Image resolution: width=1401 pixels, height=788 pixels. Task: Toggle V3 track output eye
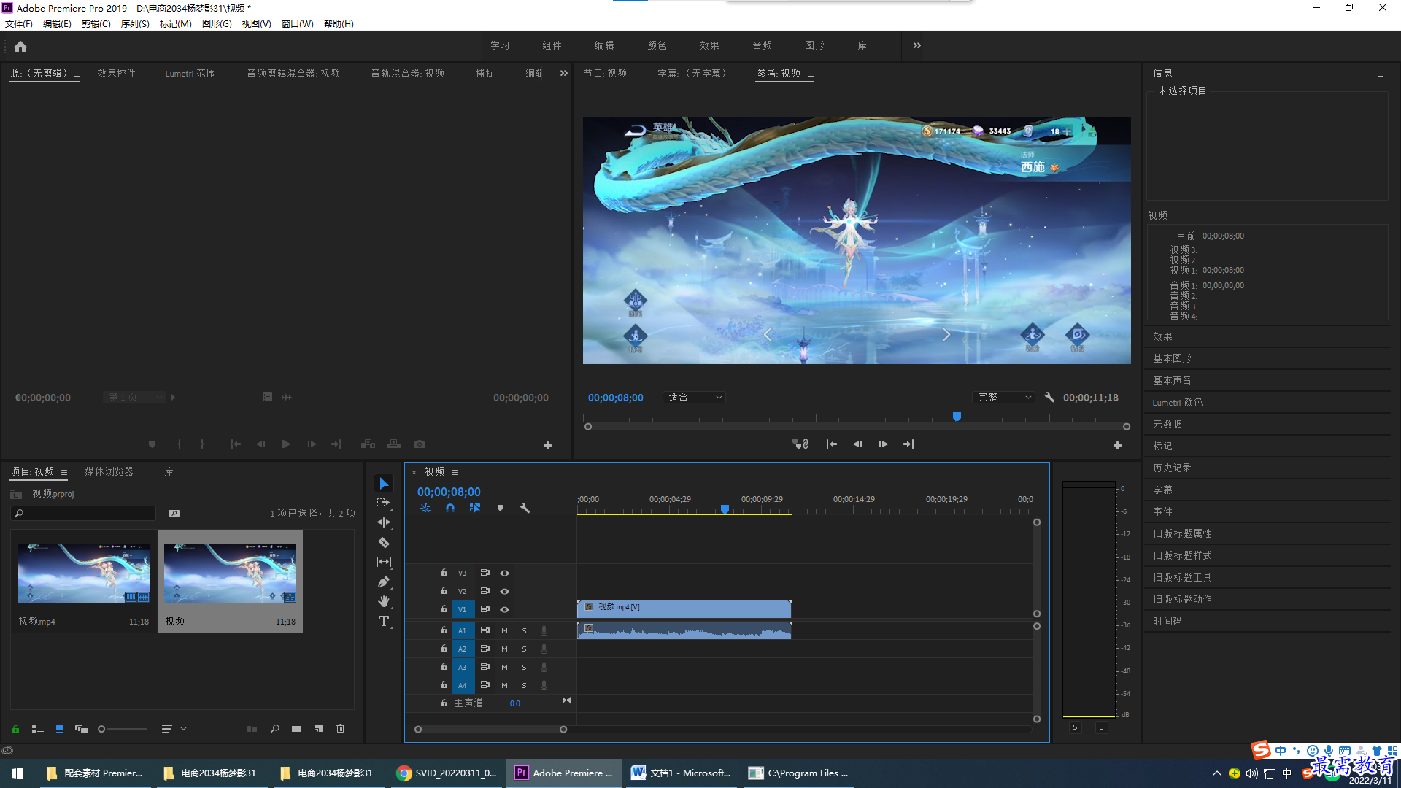pyautogui.click(x=504, y=573)
